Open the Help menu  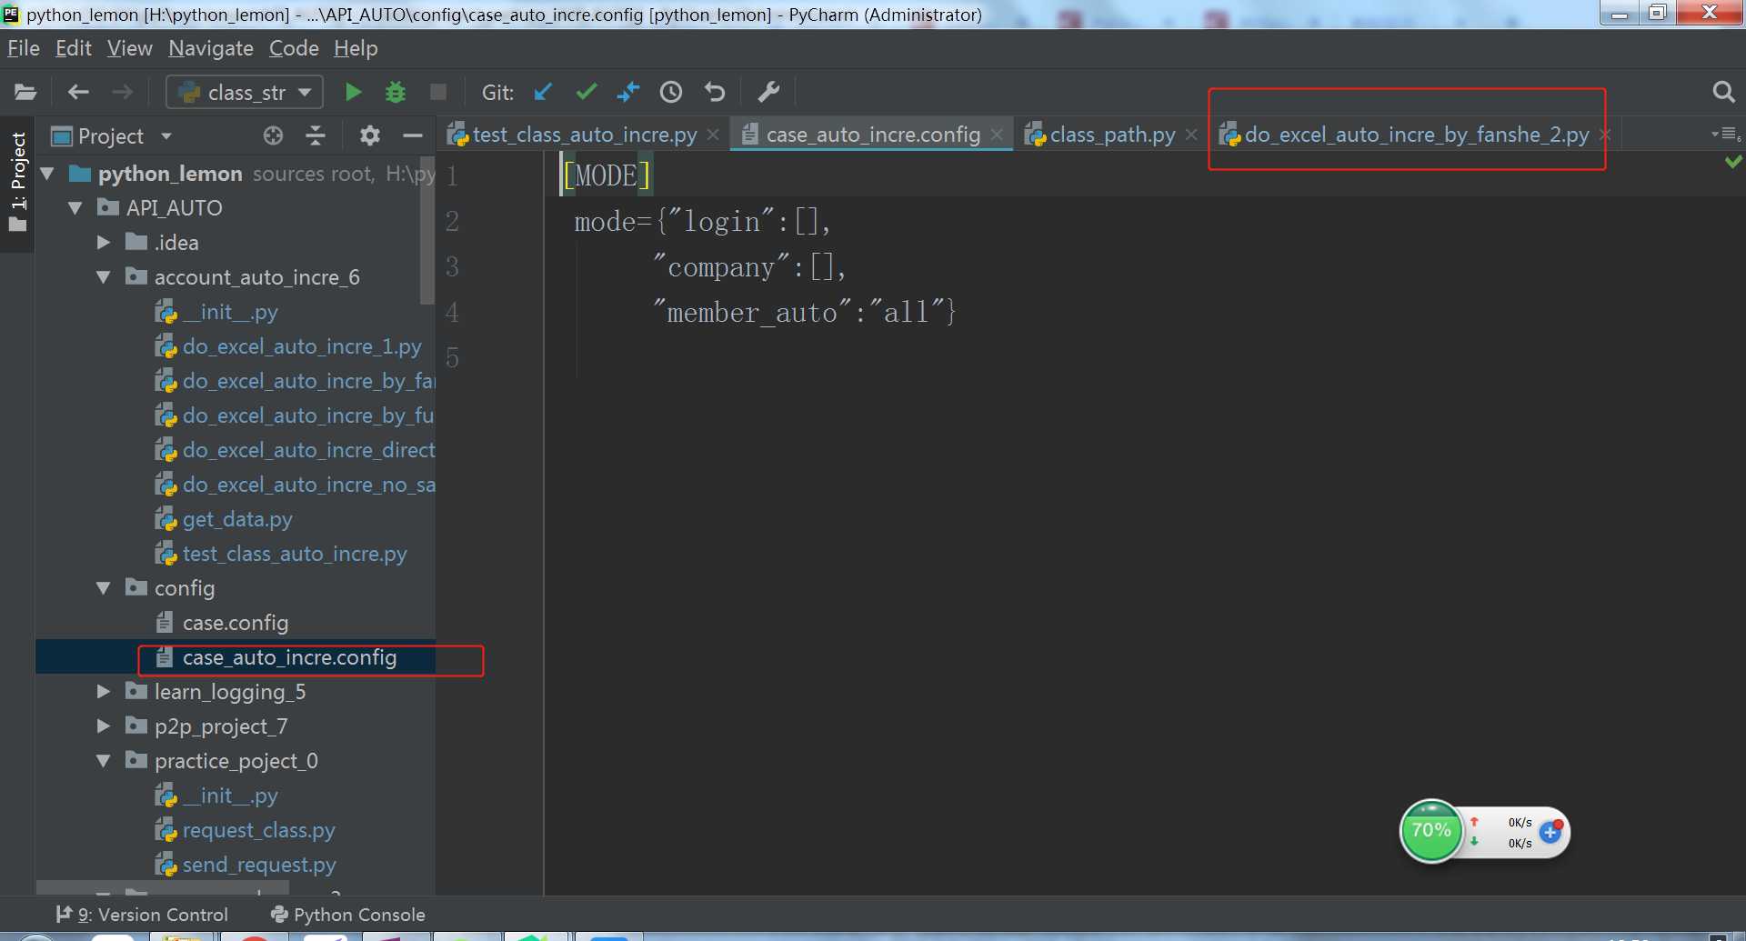[356, 48]
